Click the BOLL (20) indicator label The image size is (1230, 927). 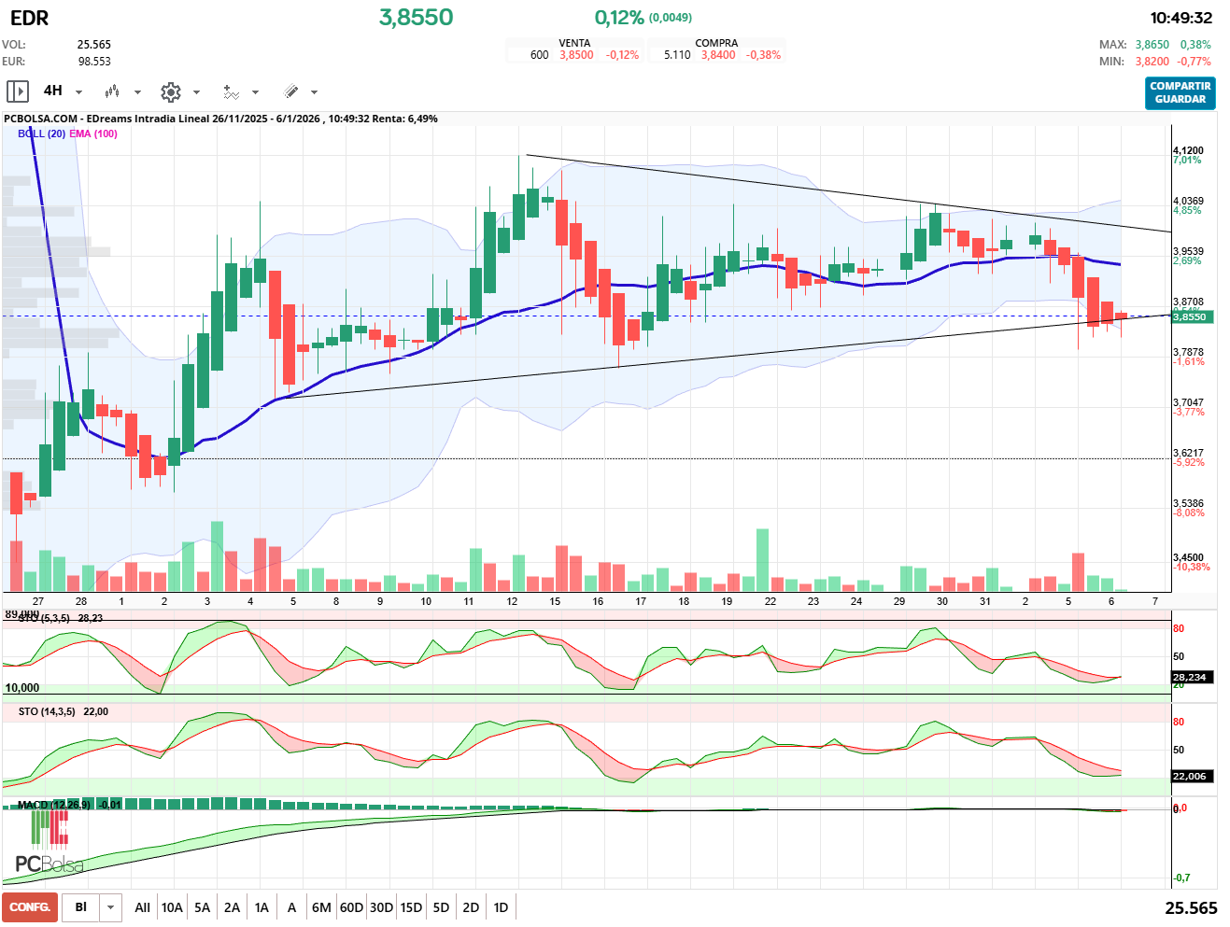pyautogui.click(x=41, y=133)
